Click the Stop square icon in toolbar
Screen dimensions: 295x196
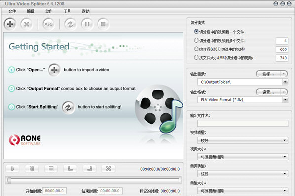click(103, 24)
